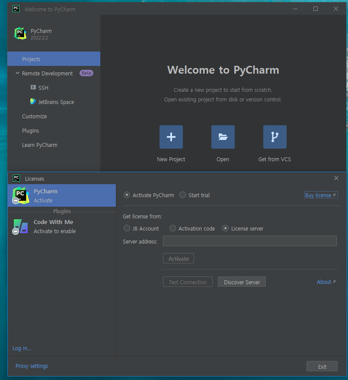Image resolution: width=348 pixels, height=380 pixels.
Task: Open the Customize tab
Action: pyautogui.click(x=34, y=116)
